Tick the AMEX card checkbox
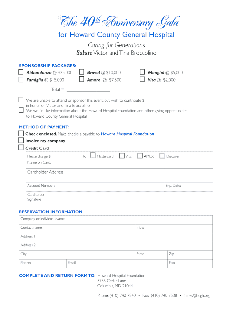The width and height of the screenshot is (233, 309). [140, 156]
